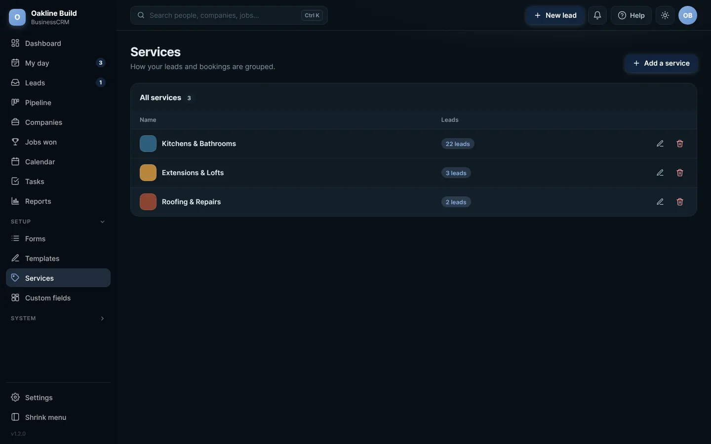Open Dashboard from the sidebar
Viewport: 711px width, 444px height.
[x=58, y=43]
